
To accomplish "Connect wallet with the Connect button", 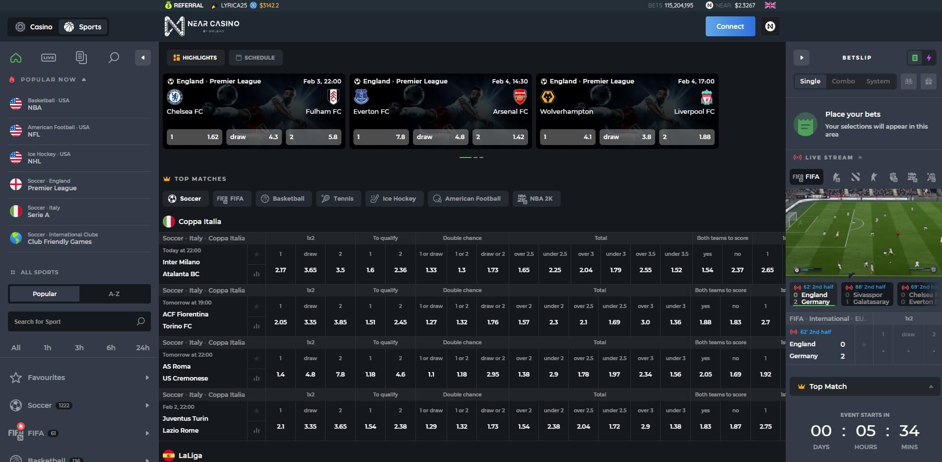I will [x=730, y=26].
